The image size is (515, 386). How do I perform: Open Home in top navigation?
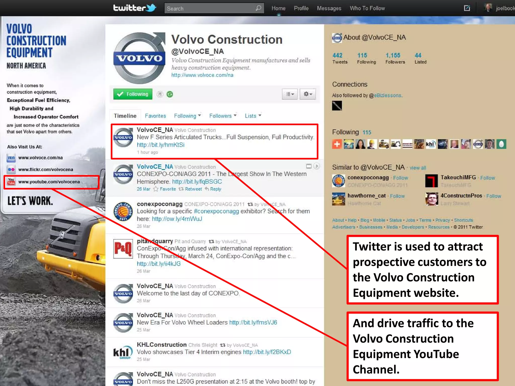[278, 8]
